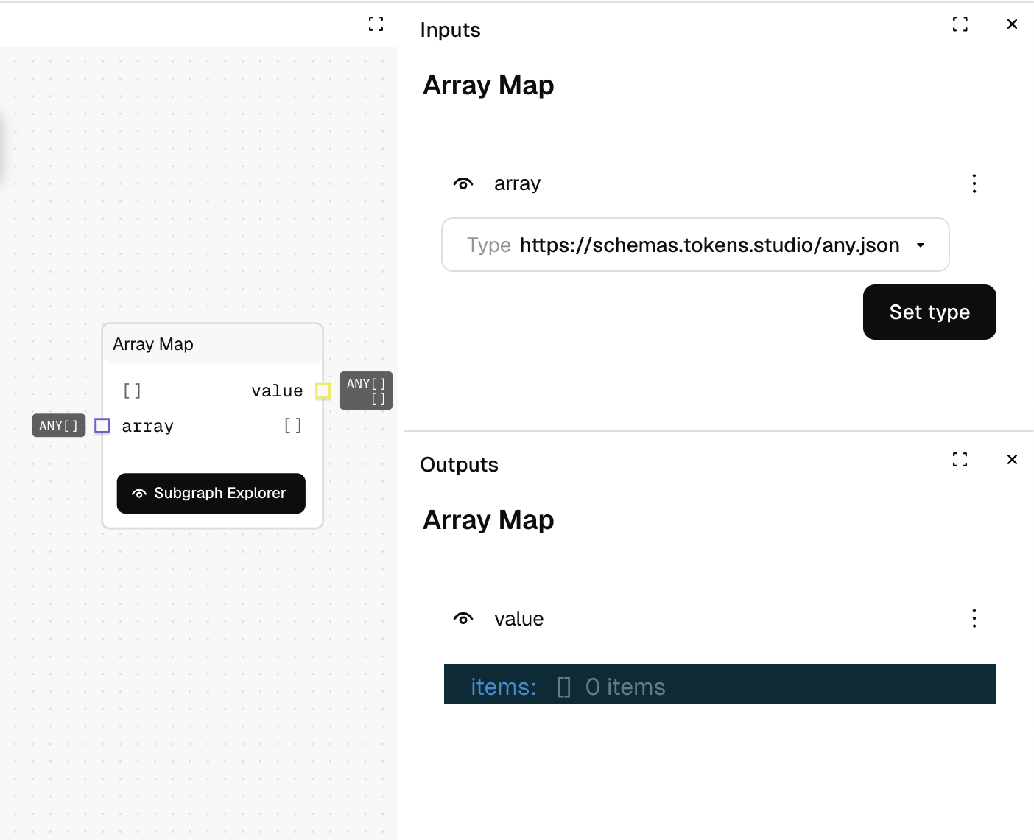Click the Set type button
Screen dimensions: 1034x840
point(929,312)
